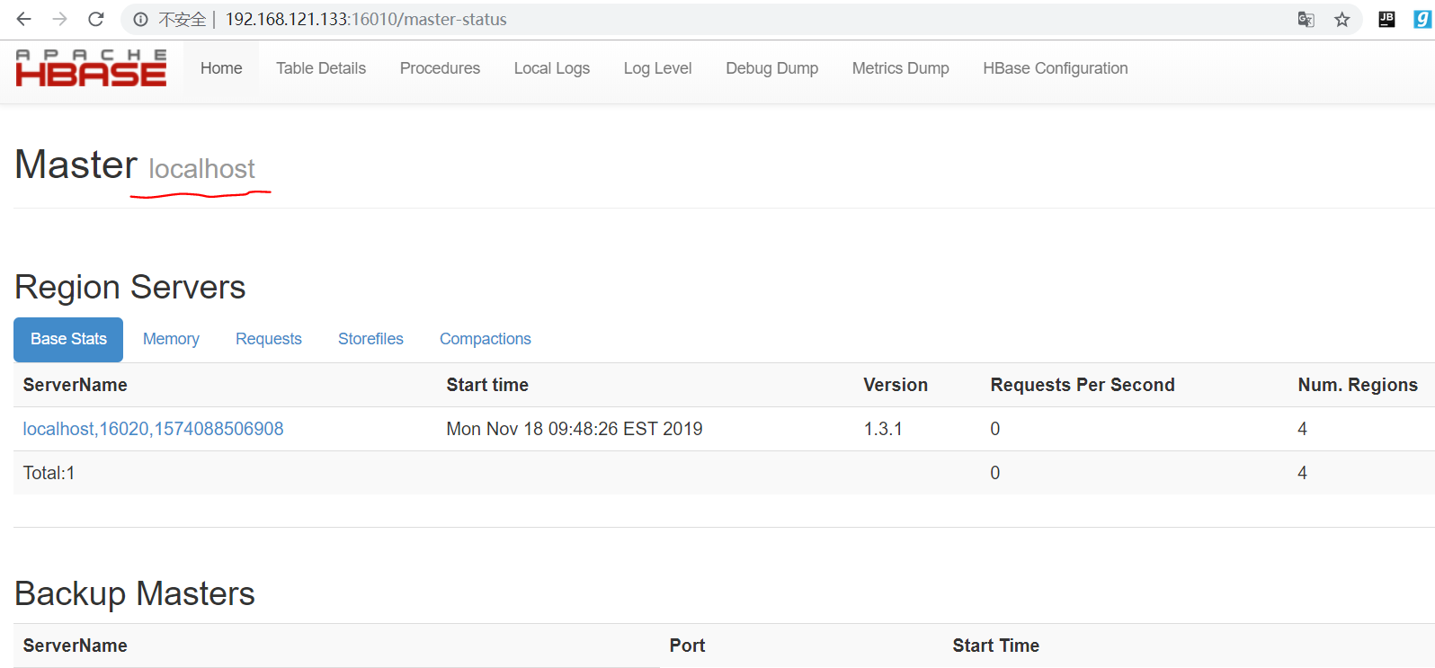Image resolution: width=1435 pixels, height=668 pixels.
Task: Click the Requests Per Second header
Action: tap(1083, 385)
